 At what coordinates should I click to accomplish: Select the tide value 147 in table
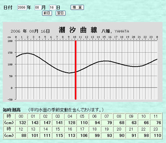(46, 123)
